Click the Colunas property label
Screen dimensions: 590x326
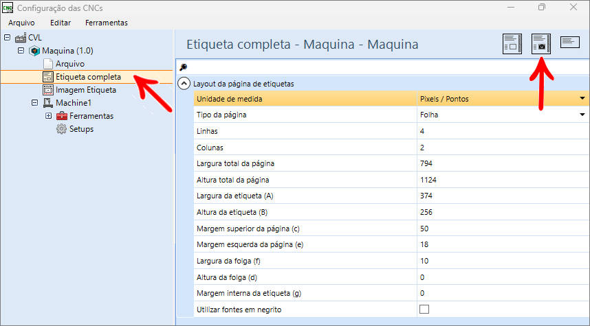[x=210, y=148]
